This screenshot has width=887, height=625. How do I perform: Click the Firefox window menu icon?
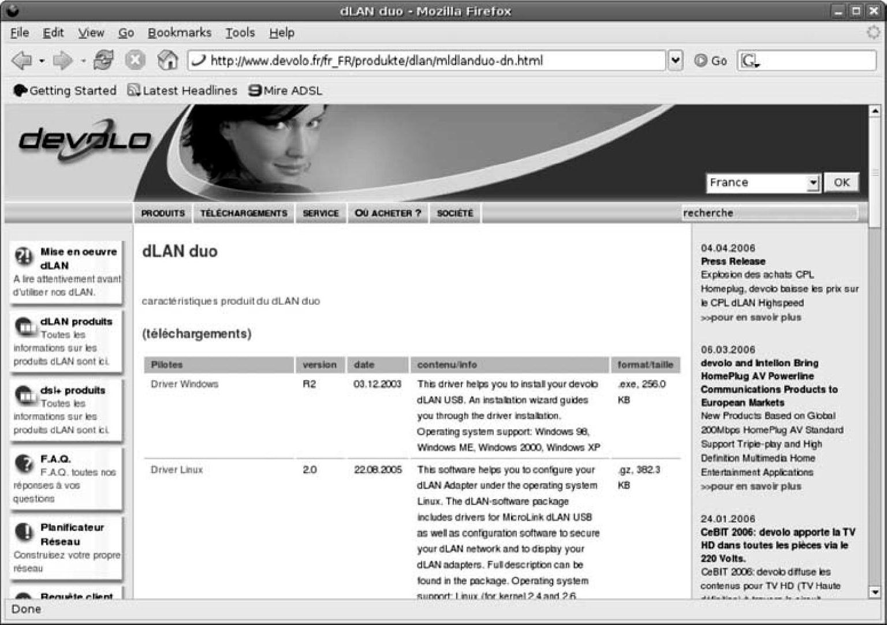tap(13, 11)
